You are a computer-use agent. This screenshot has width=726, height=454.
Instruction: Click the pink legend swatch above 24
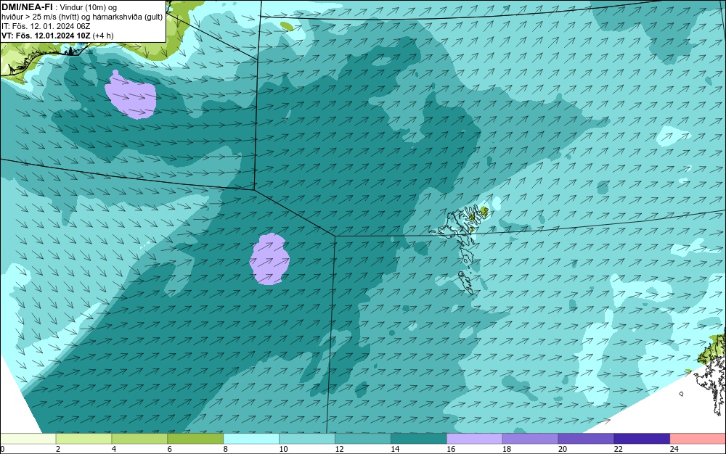pyautogui.click(x=698, y=439)
